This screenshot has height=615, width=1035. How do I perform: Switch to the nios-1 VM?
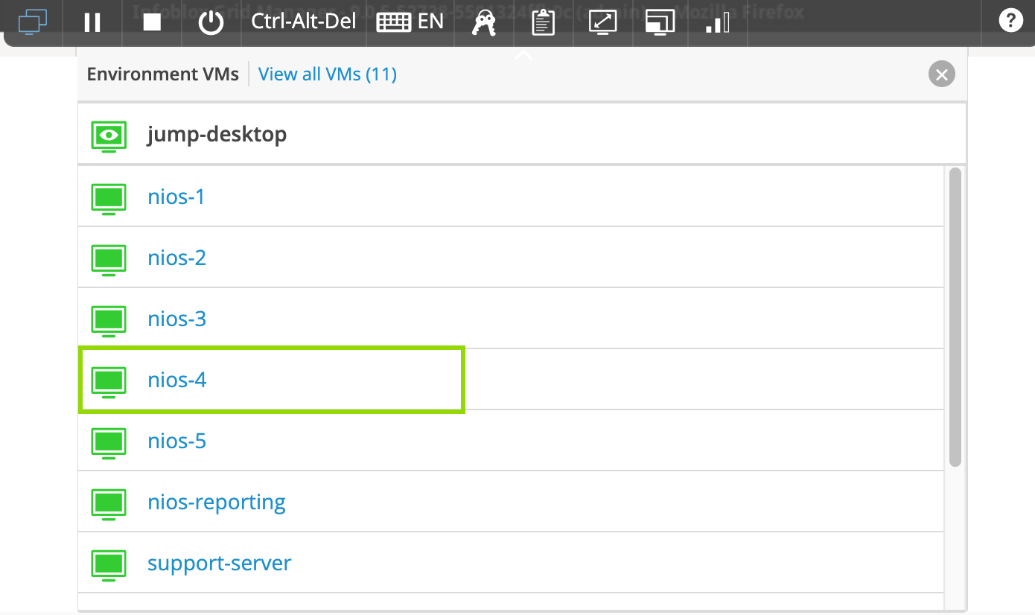click(176, 197)
